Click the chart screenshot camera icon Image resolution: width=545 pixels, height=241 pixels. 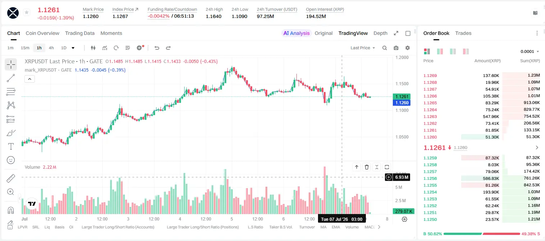(x=396, y=48)
